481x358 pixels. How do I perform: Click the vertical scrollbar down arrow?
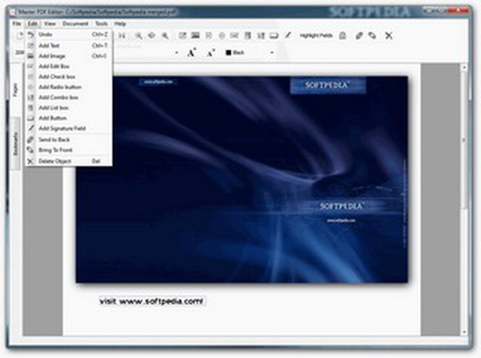click(464, 332)
